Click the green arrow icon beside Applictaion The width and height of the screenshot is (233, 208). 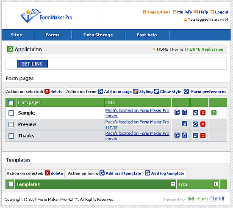pyautogui.click(x=10, y=49)
